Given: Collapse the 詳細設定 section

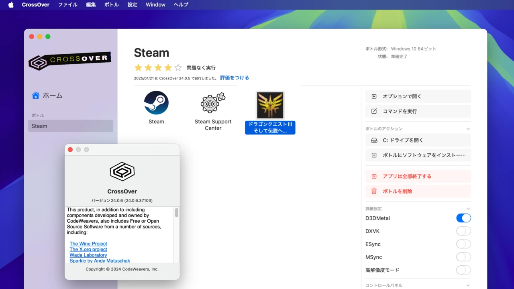Looking at the screenshot, I should (468, 209).
